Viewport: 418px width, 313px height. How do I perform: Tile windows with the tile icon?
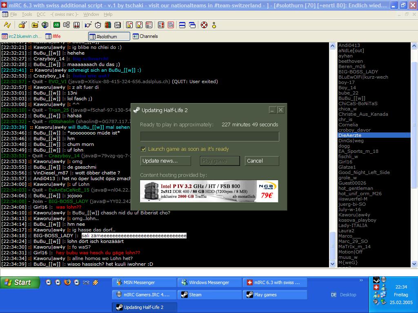click(182, 25)
